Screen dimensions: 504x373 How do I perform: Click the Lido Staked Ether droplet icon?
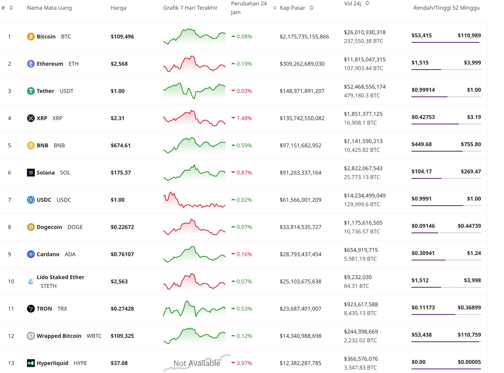point(31,281)
